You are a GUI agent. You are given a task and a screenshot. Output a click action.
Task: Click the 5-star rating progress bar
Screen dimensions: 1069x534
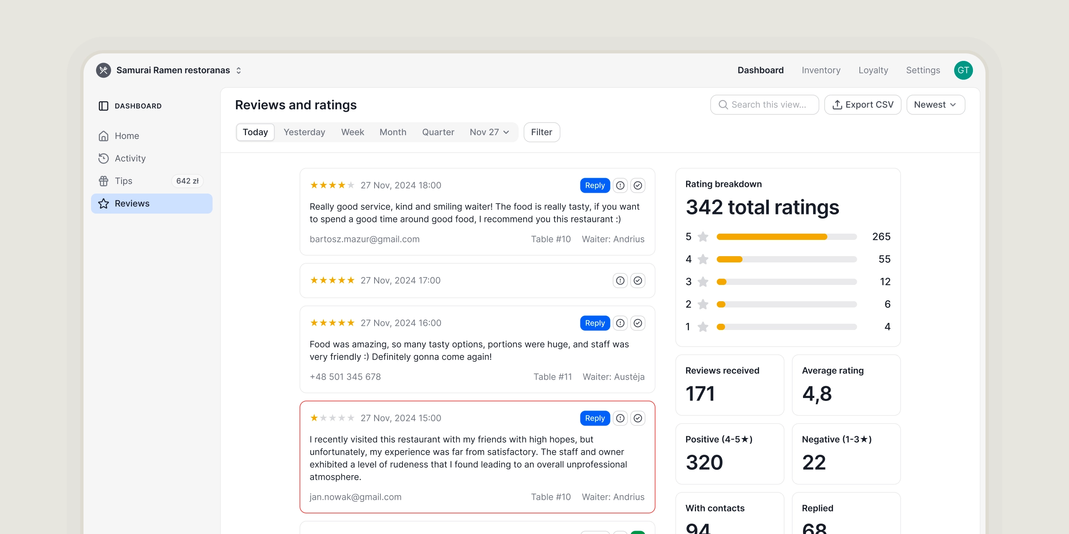point(786,237)
